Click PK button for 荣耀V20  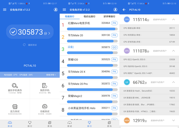point(114,60)
